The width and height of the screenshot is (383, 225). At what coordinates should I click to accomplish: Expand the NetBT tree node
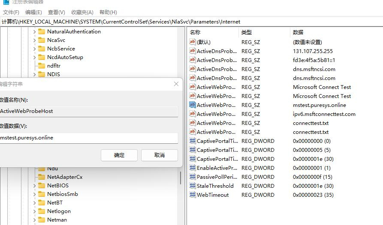pos(34,203)
